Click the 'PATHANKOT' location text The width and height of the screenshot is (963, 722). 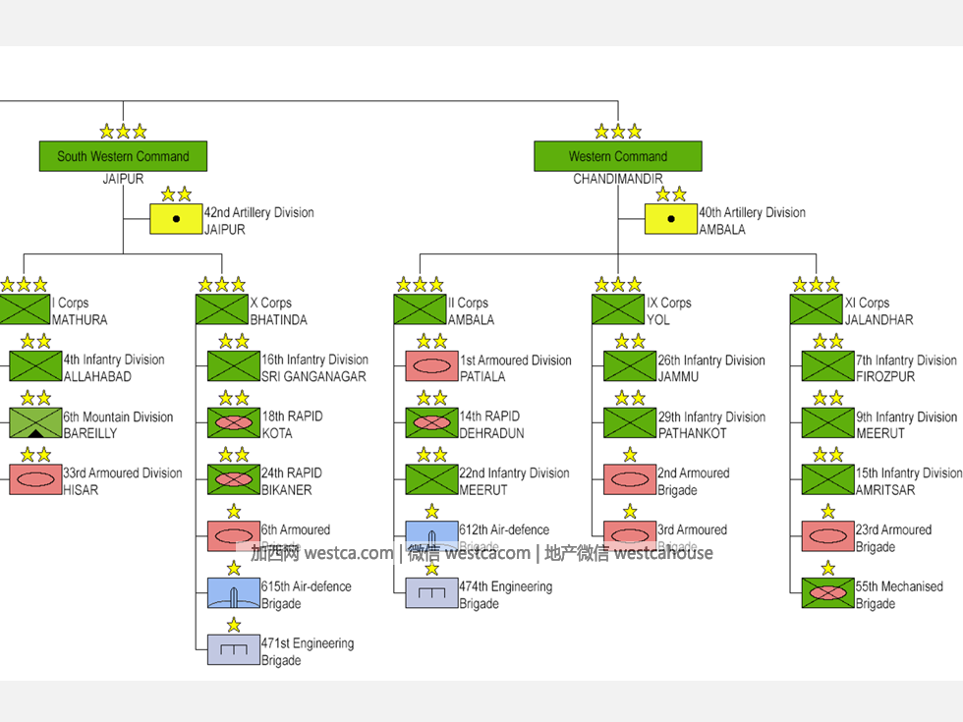click(692, 433)
